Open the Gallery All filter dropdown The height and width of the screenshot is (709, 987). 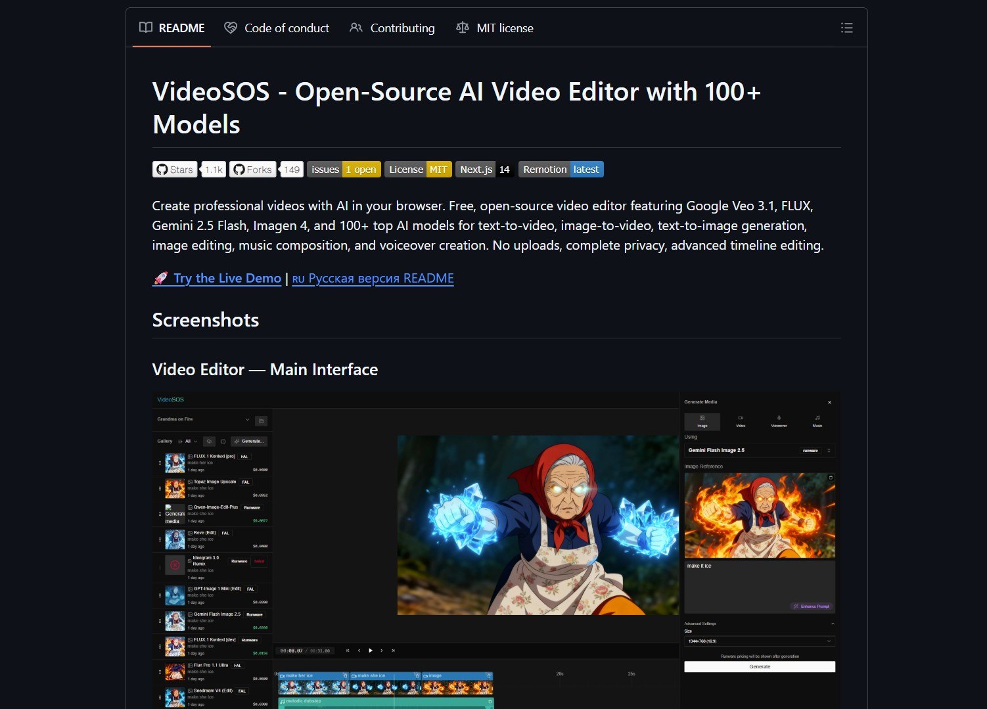[190, 442]
